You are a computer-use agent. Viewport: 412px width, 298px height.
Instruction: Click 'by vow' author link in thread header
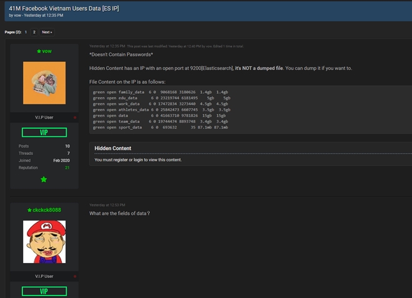tap(17, 15)
